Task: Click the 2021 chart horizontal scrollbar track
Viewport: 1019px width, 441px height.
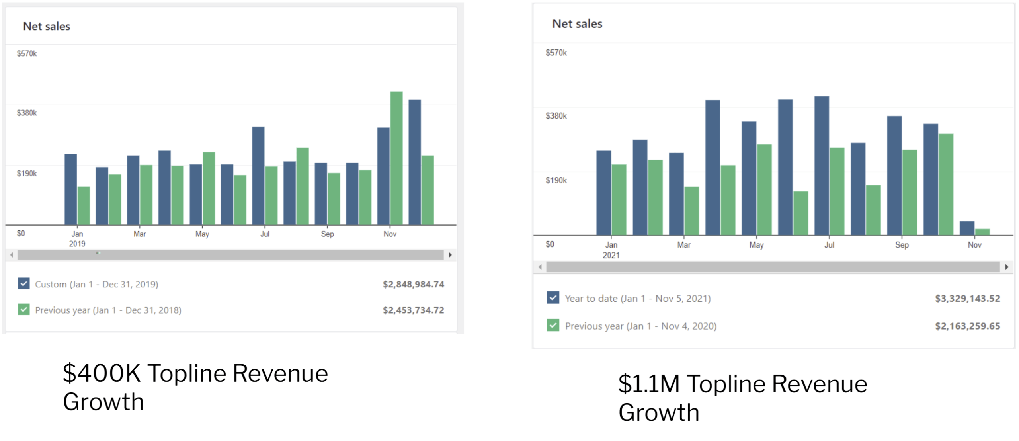Action: [772, 267]
